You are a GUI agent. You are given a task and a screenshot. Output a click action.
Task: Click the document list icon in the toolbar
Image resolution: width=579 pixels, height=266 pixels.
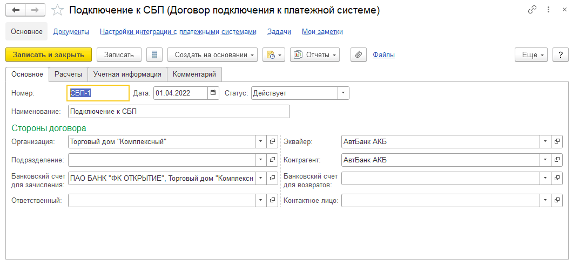[154, 54]
